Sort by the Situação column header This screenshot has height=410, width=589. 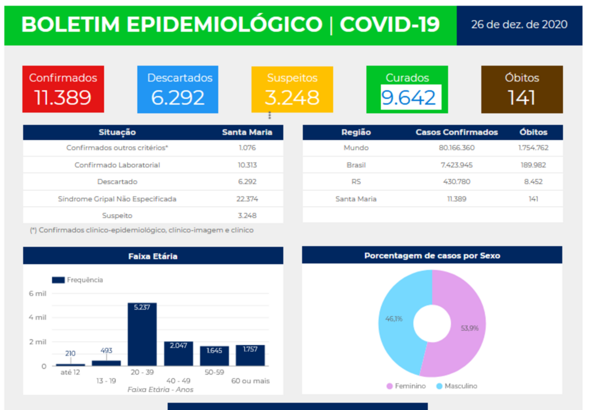pos(117,132)
